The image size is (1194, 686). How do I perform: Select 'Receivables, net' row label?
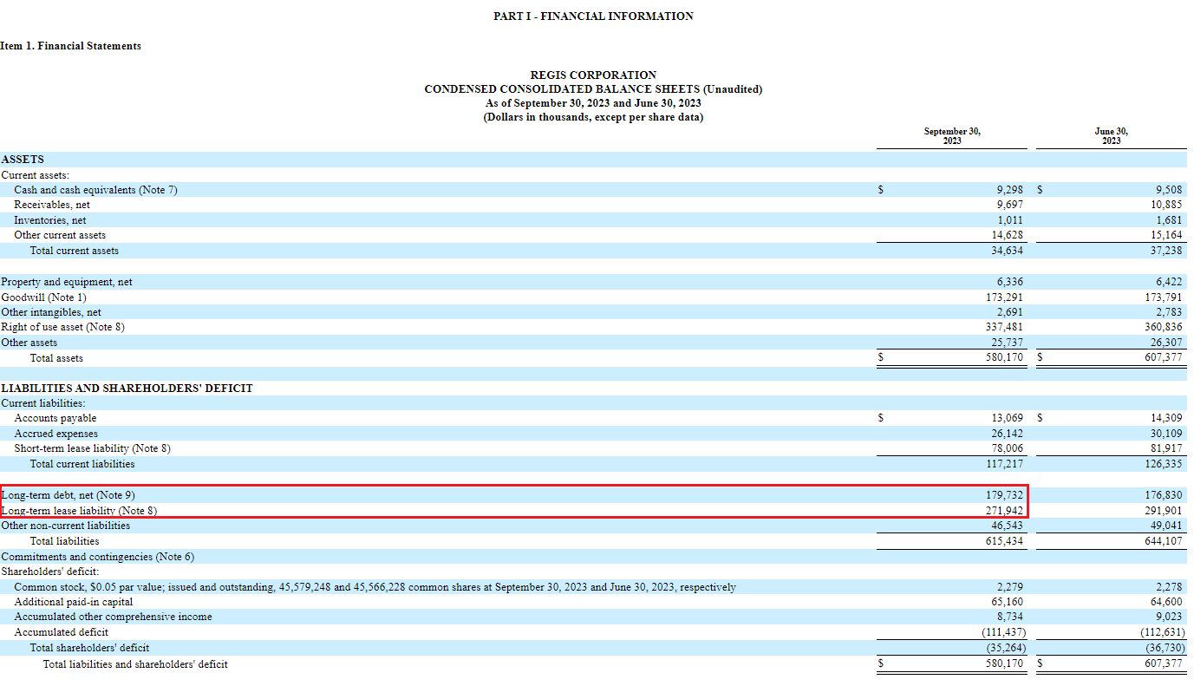pyautogui.click(x=52, y=205)
